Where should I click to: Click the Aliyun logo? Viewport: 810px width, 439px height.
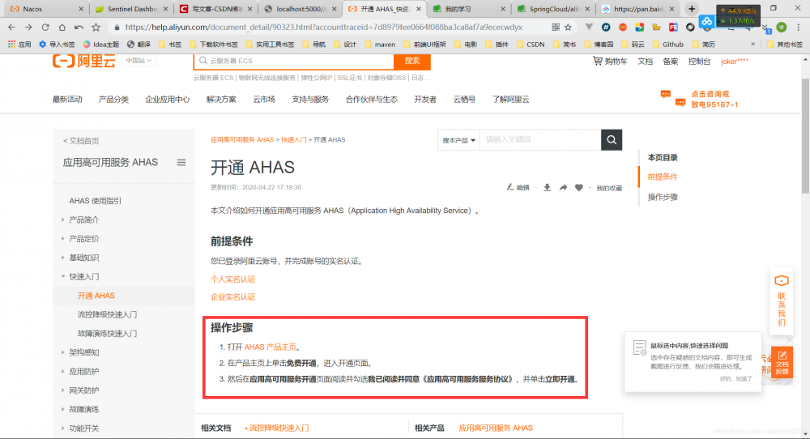(83, 61)
